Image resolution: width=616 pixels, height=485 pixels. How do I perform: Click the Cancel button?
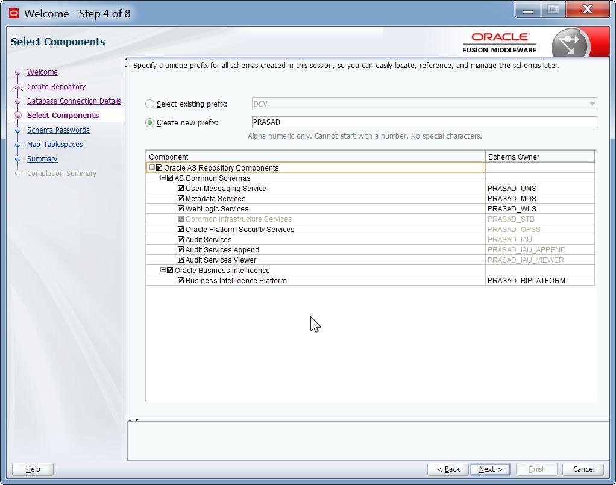[583, 469]
